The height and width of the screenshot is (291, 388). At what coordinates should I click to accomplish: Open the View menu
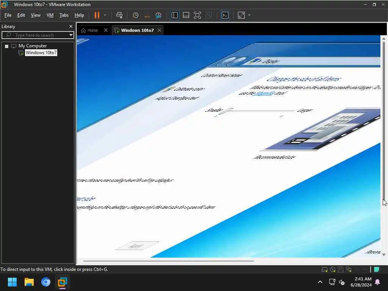[x=36, y=15]
